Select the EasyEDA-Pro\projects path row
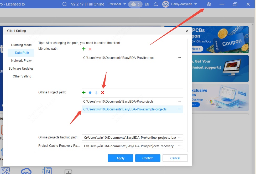The width and height of the screenshot is (256, 174). click(x=132, y=102)
